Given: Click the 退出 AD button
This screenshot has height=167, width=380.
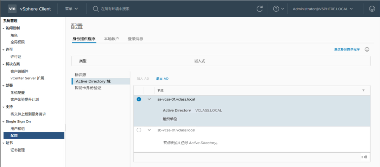Looking at the screenshot, I should [x=162, y=79].
